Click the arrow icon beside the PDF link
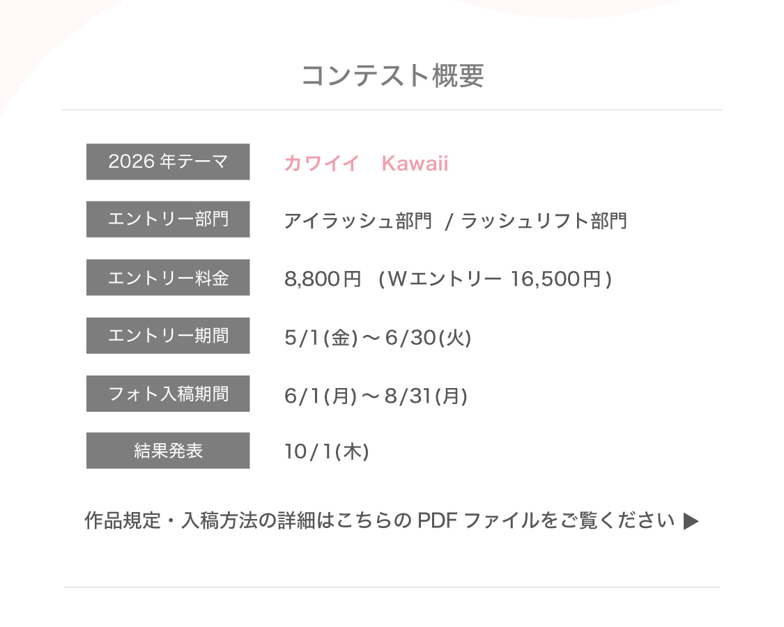This screenshot has width=784, height=627. point(691,521)
